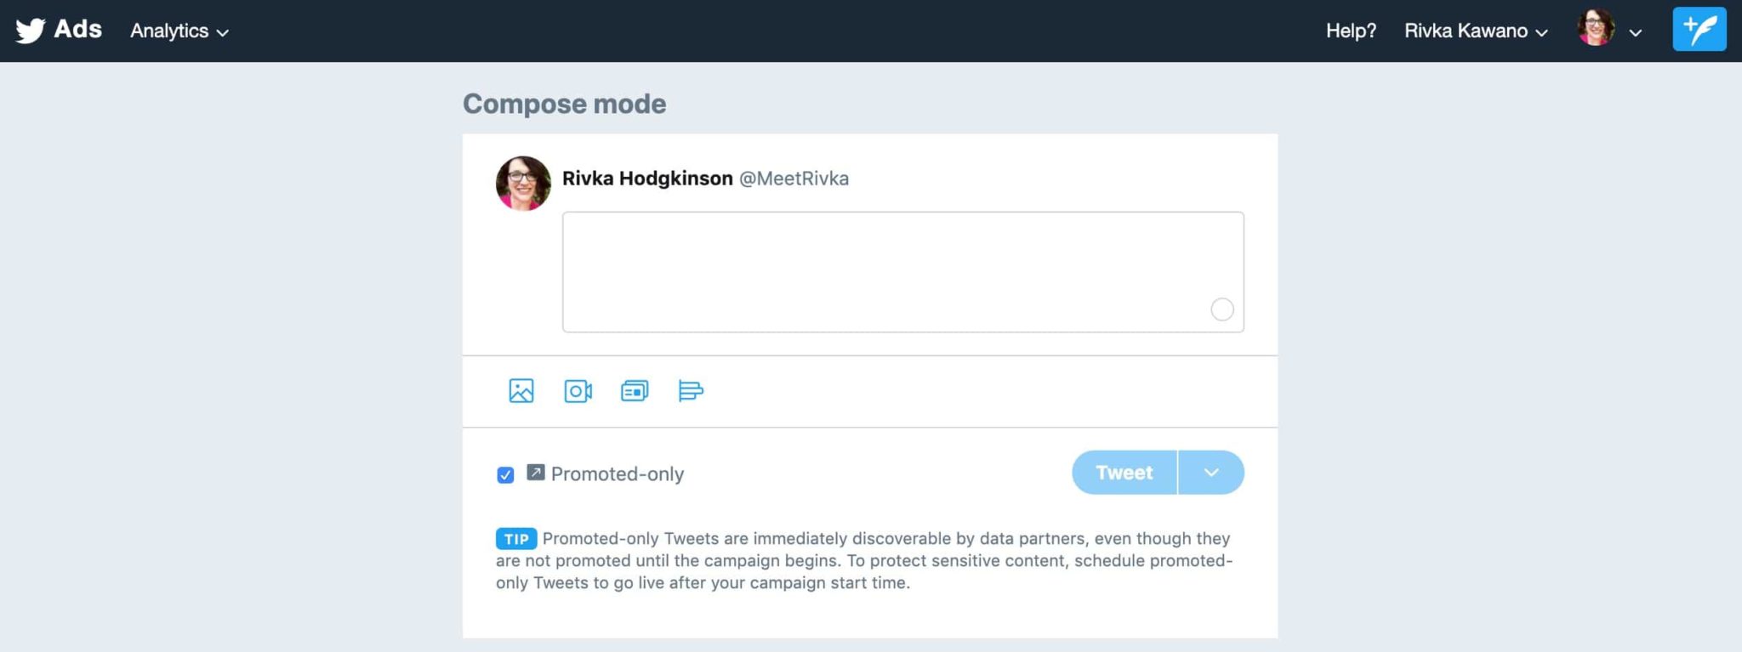Image resolution: width=1742 pixels, height=652 pixels.
Task: Open the Analytics menu
Action: pos(179,31)
